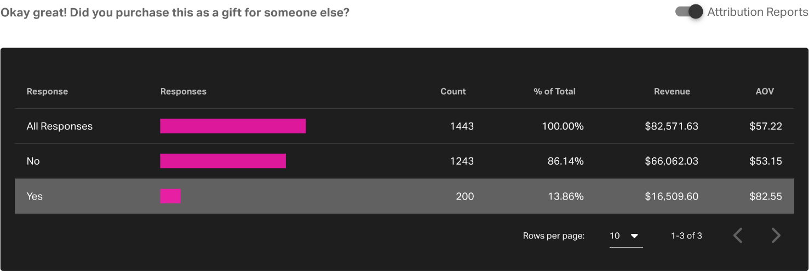Go to next page arrow
The image size is (809, 275).
[776, 236]
